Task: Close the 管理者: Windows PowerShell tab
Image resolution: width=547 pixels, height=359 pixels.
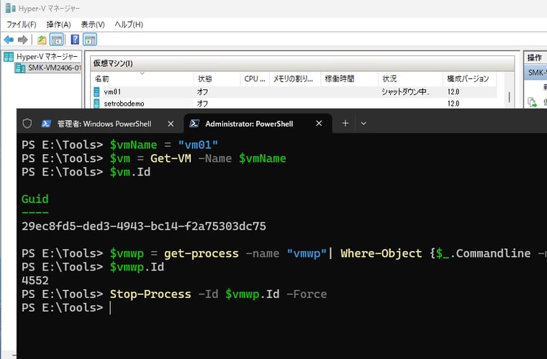Action: [171, 124]
